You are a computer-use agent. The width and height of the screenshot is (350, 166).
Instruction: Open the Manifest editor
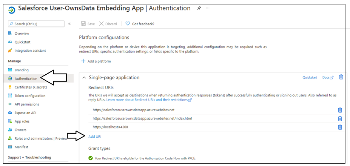pos(21,147)
